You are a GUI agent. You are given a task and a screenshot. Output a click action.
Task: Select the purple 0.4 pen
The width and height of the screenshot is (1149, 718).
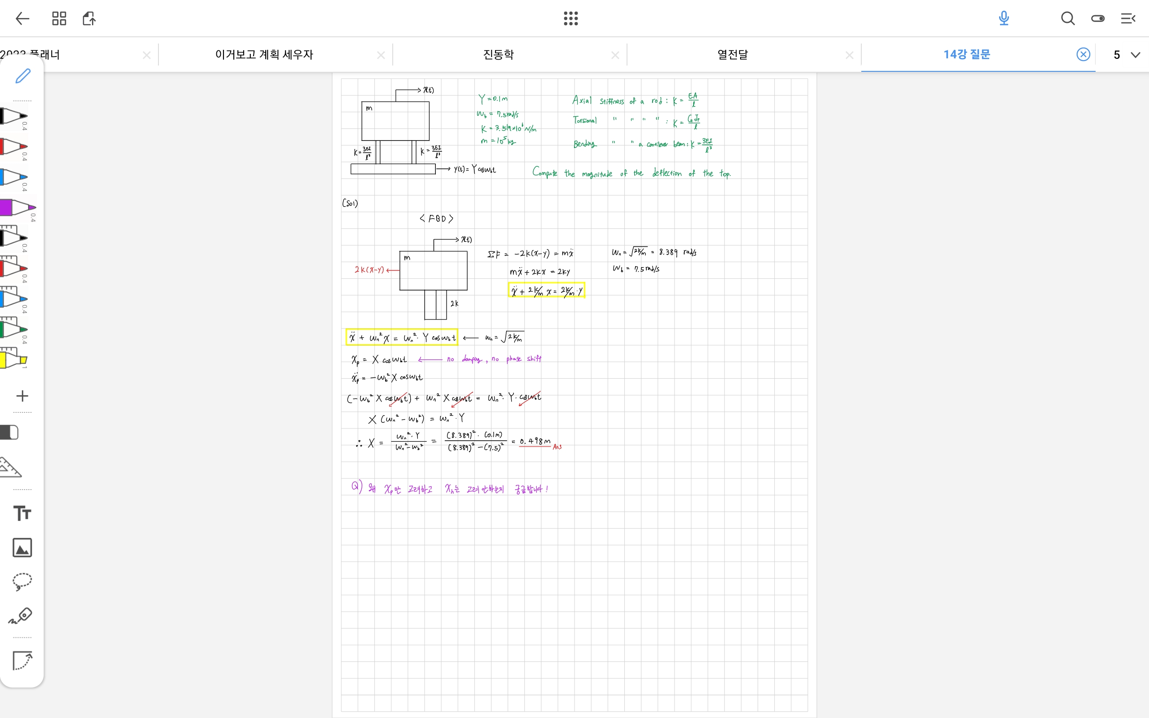pos(18,207)
